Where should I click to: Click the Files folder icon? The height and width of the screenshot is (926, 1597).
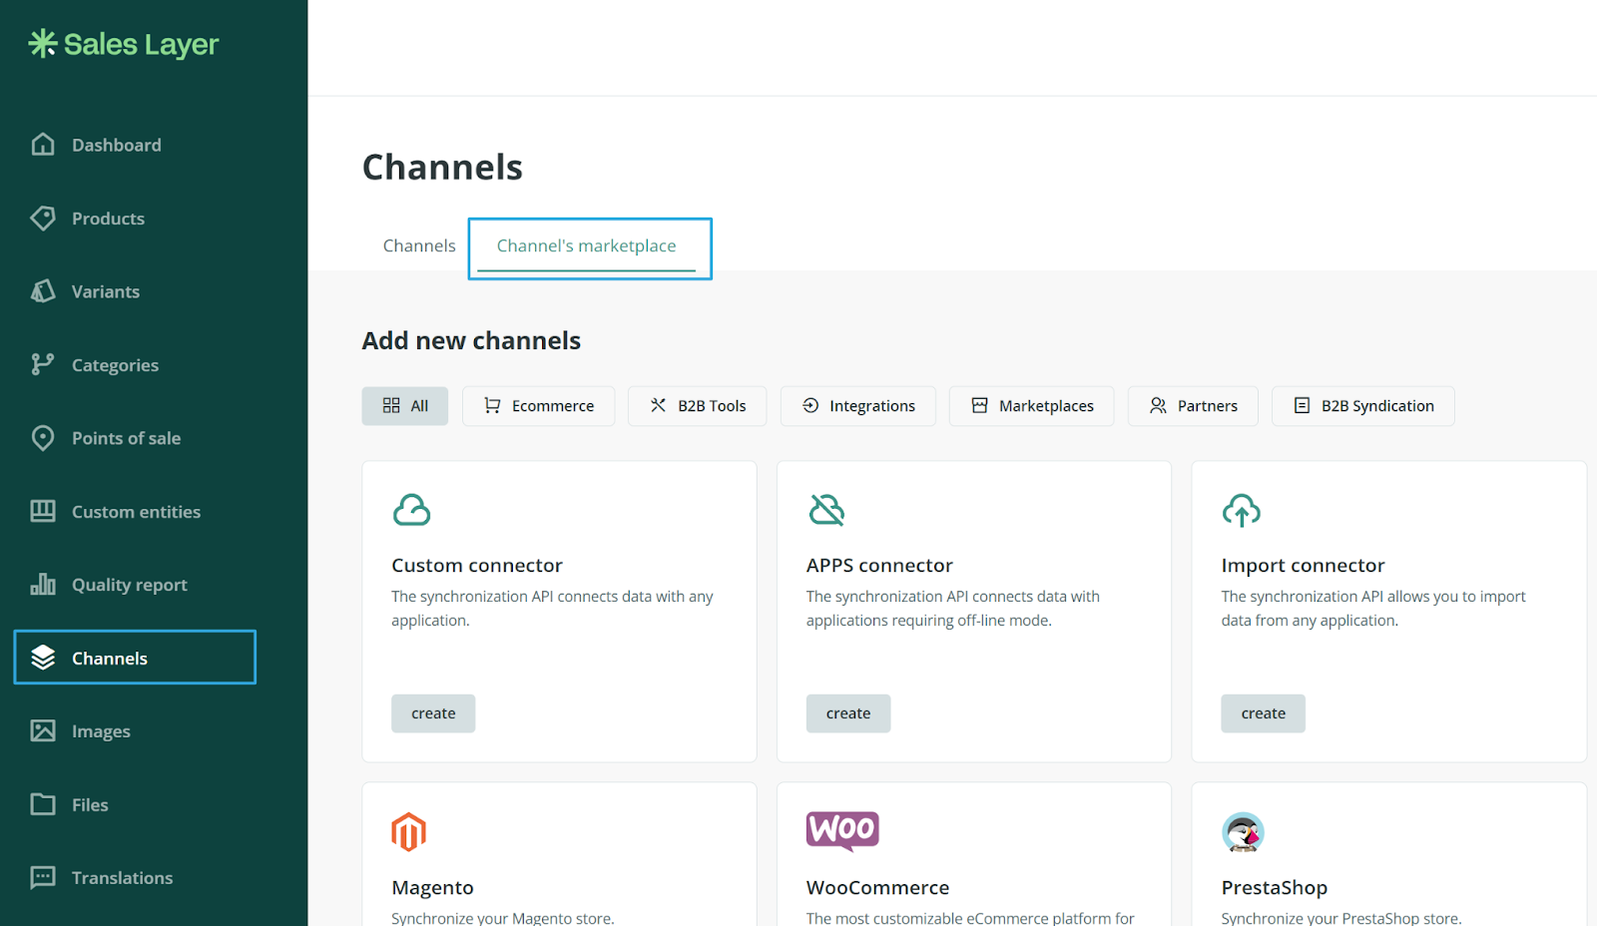[x=43, y=804]
